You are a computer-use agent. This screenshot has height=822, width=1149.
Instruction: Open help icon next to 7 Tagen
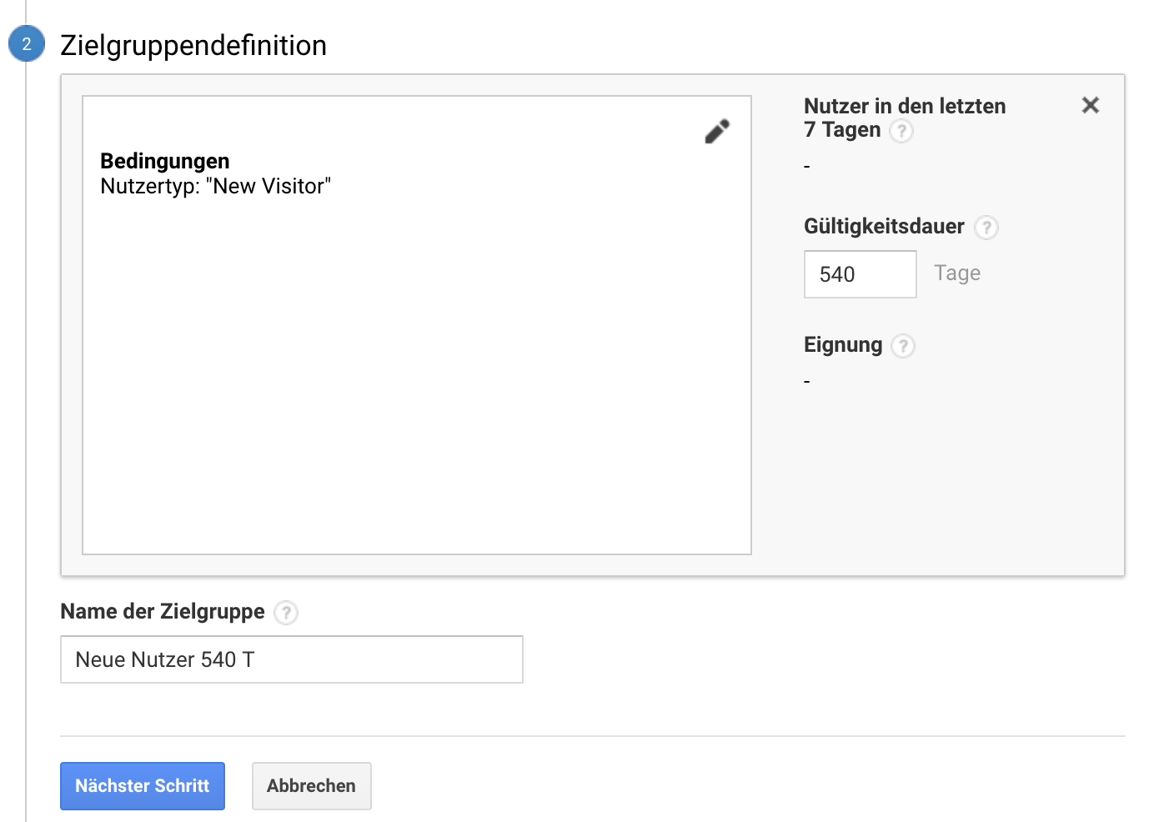point(901,131)
